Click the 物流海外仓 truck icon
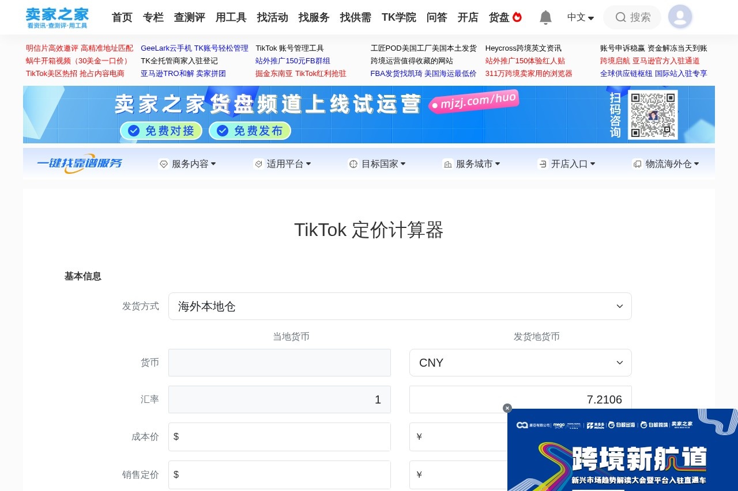 [637, 163]
